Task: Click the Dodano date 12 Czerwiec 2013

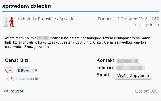Action: click(128, 19)
